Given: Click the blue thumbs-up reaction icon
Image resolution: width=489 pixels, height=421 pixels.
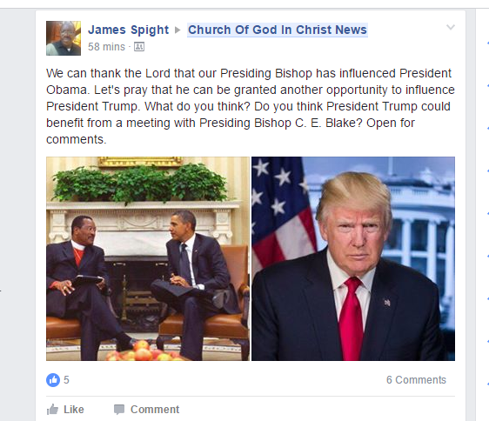Looking at the screenshot, I should click(x=53, y=380).
